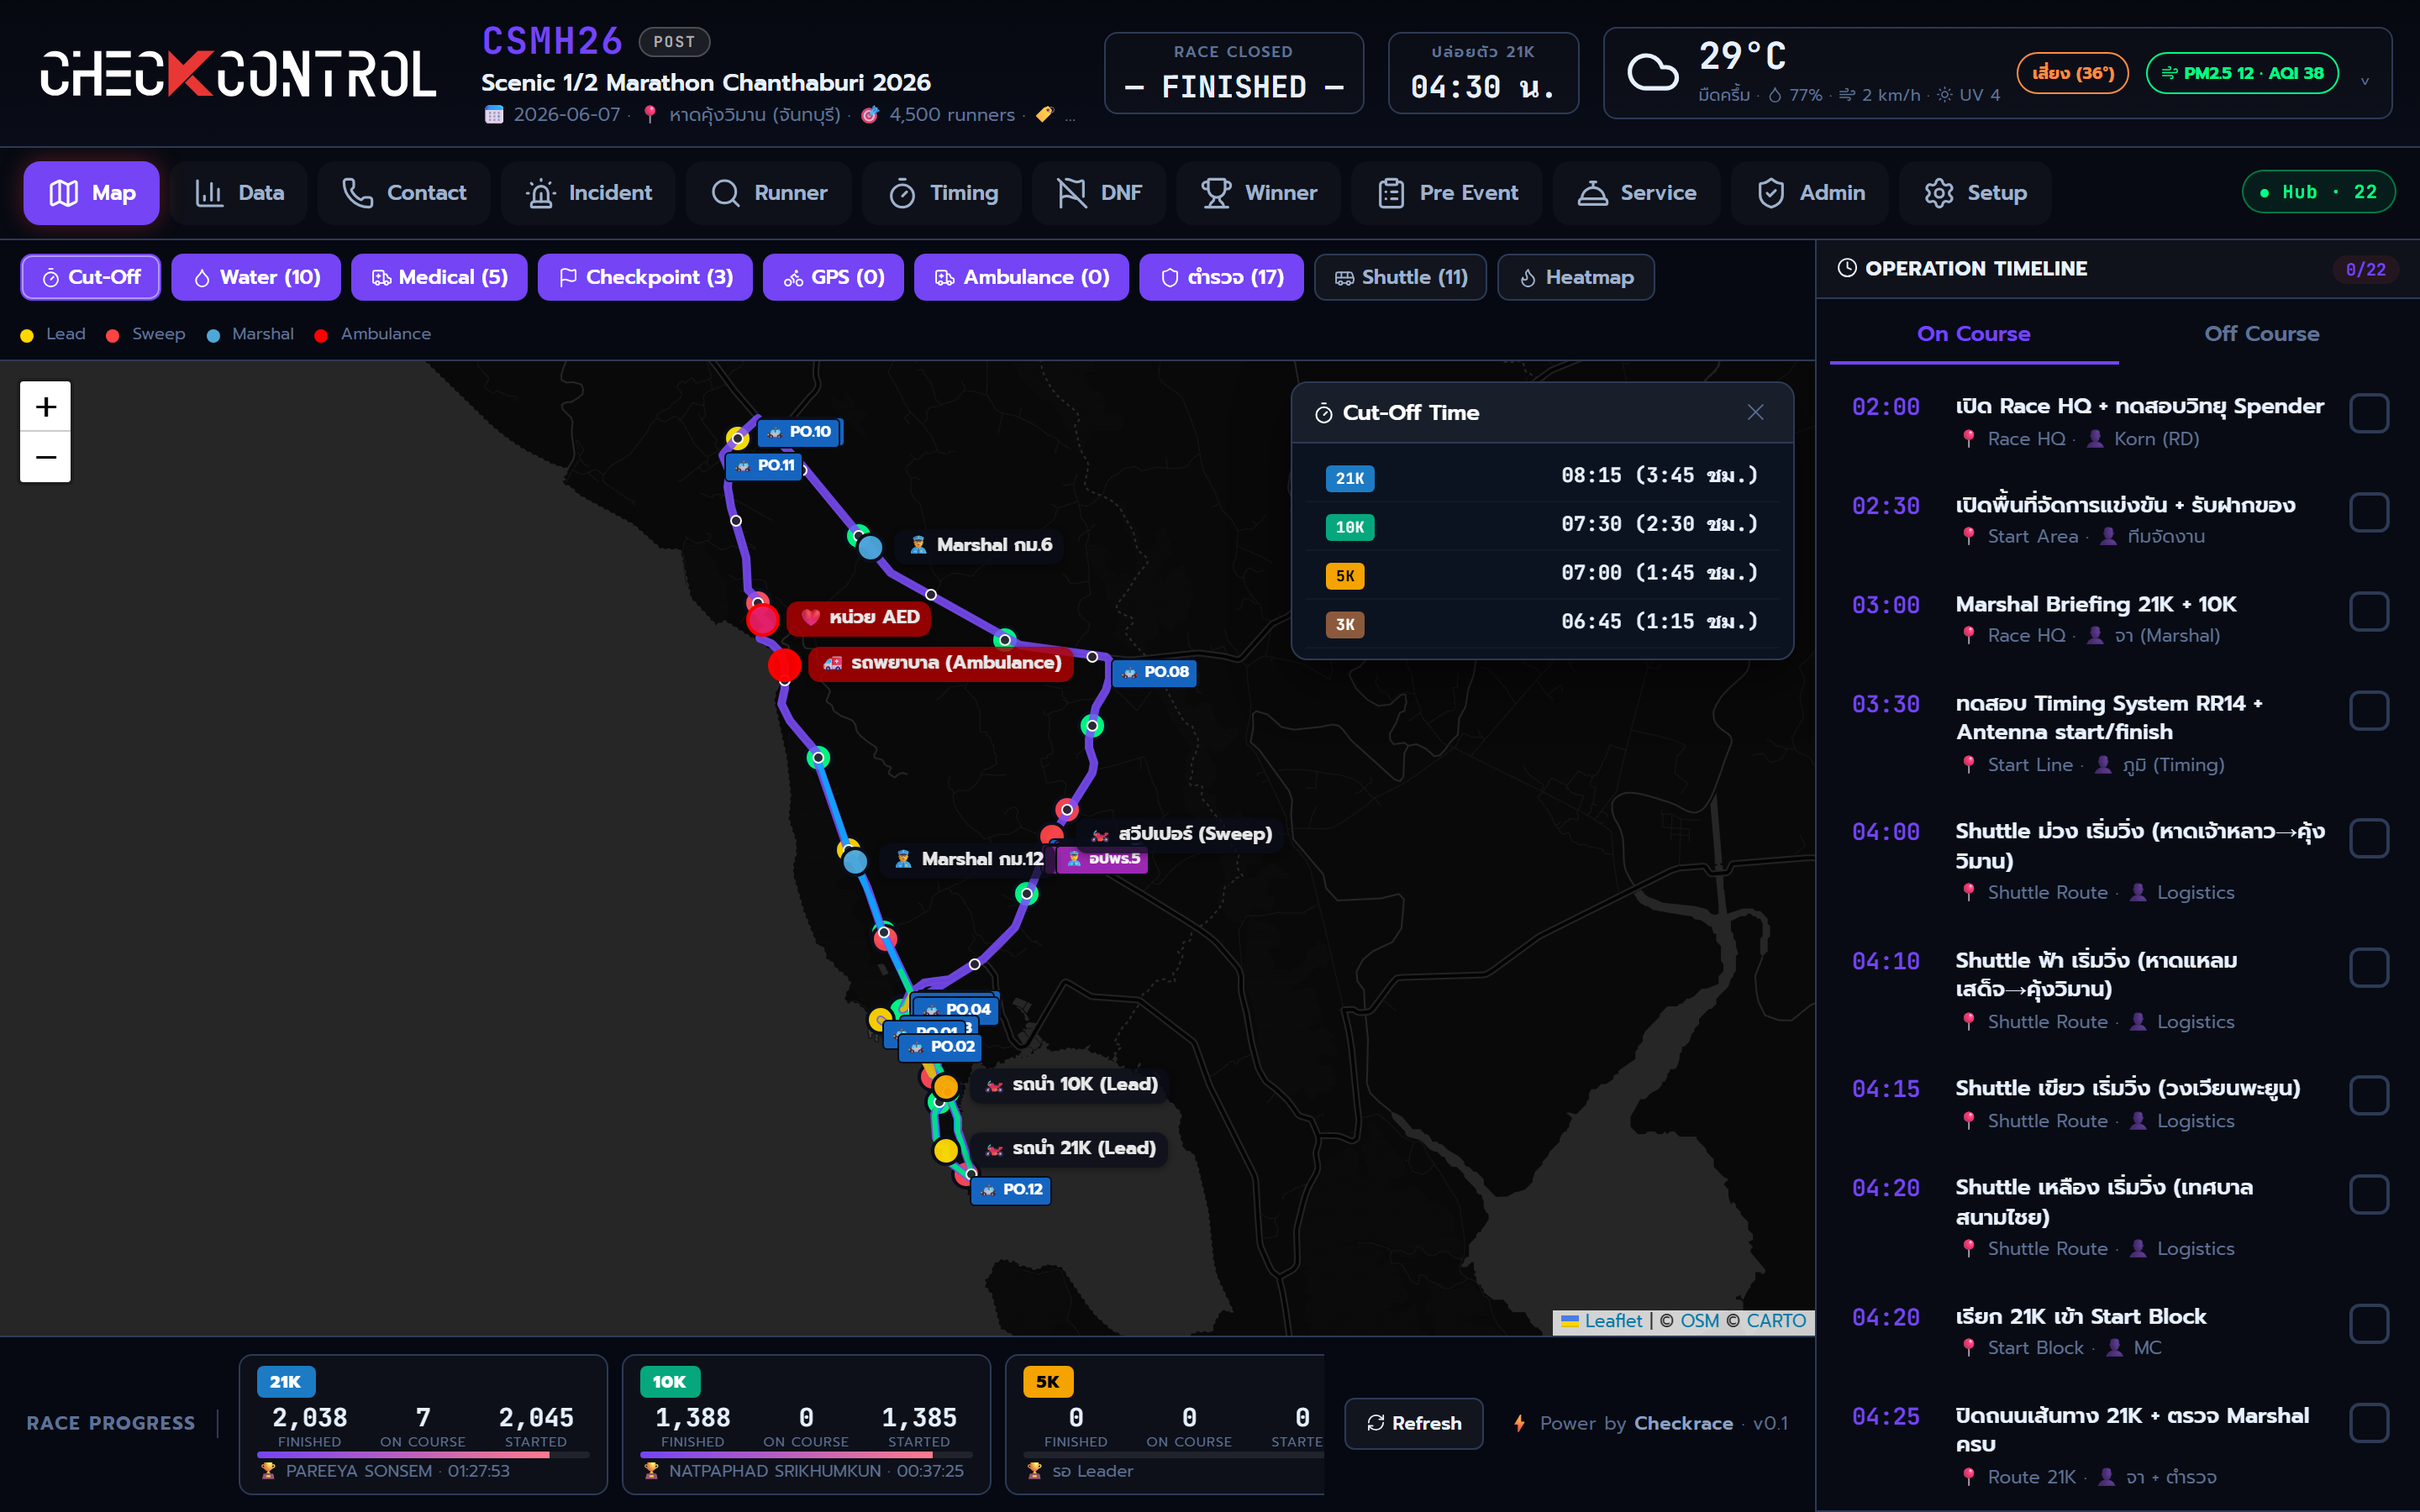This screenshot has height=1512, width=2420.
Task: Check off เรียก 21K เข้า Start Block
Action: [2369, 1323]
